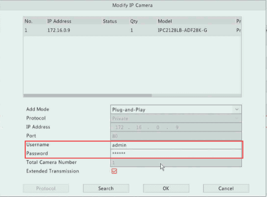
Task: Open the Protocol dropdown showing Private
Action: 175,118
